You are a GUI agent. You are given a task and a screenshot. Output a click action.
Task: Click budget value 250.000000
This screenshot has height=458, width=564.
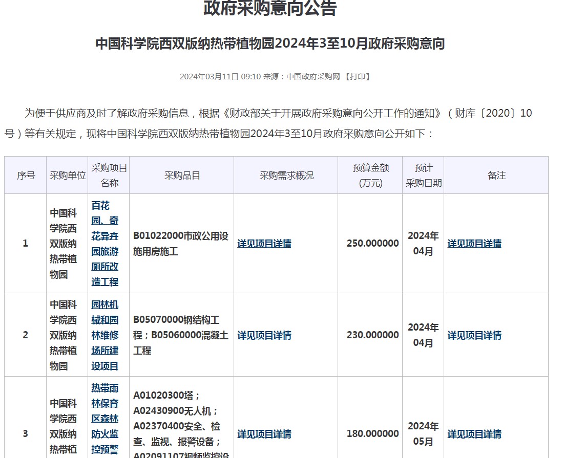[x=372, y=243]
